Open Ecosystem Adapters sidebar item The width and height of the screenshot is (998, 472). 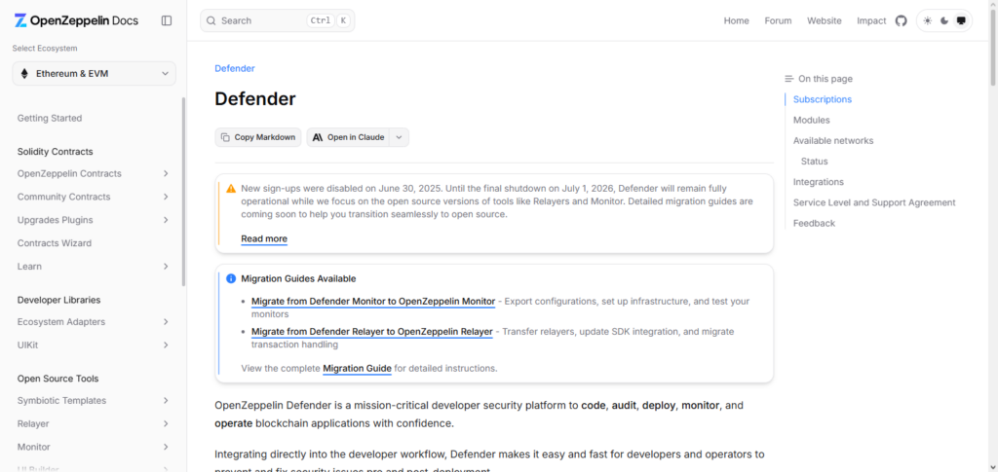(61, 322)
